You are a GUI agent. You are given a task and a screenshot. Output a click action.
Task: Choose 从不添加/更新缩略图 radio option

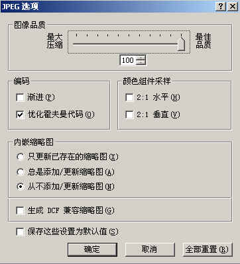[20, 187]
